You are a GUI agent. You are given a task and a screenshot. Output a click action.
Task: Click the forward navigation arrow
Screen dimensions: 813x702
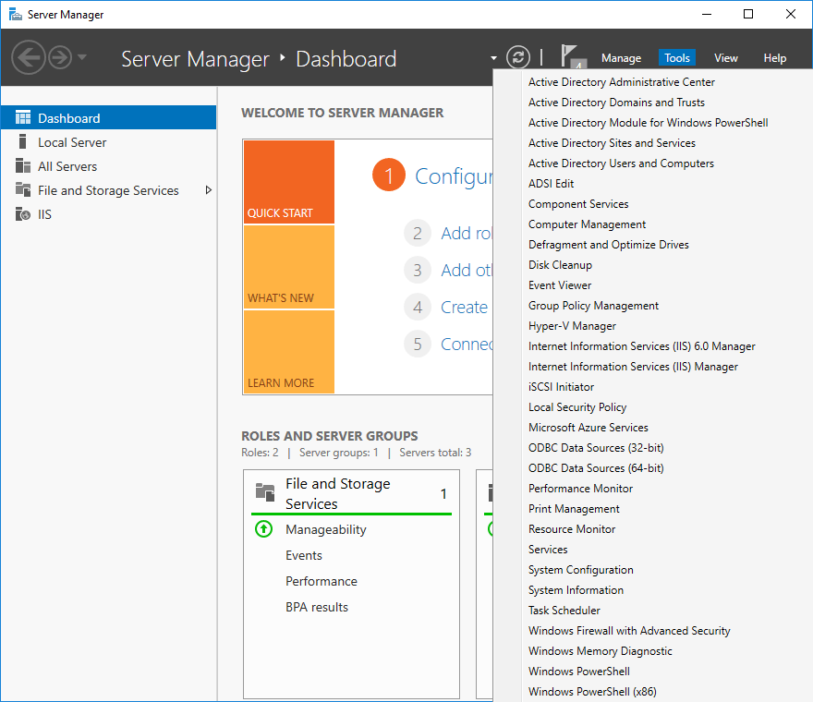(x=60, y=57)
